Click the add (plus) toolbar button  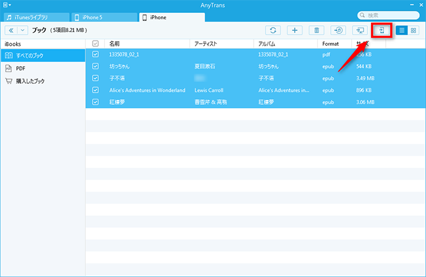click(294, 30)
